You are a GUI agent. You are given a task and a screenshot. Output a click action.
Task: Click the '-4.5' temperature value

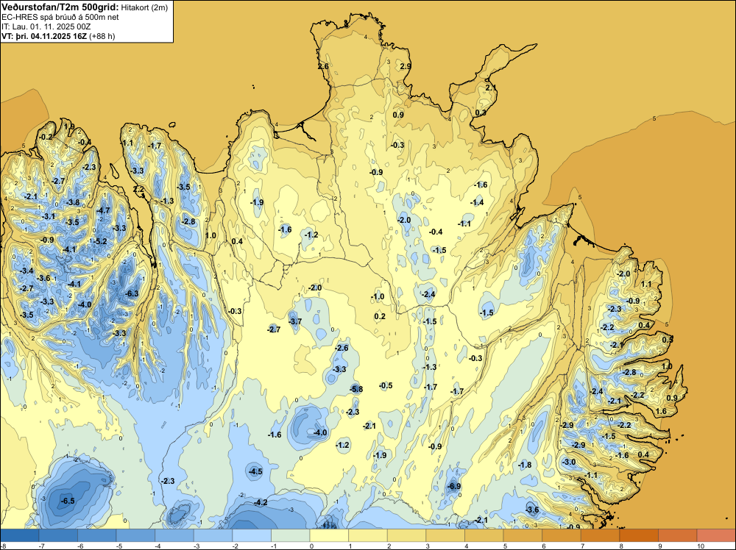256,471
